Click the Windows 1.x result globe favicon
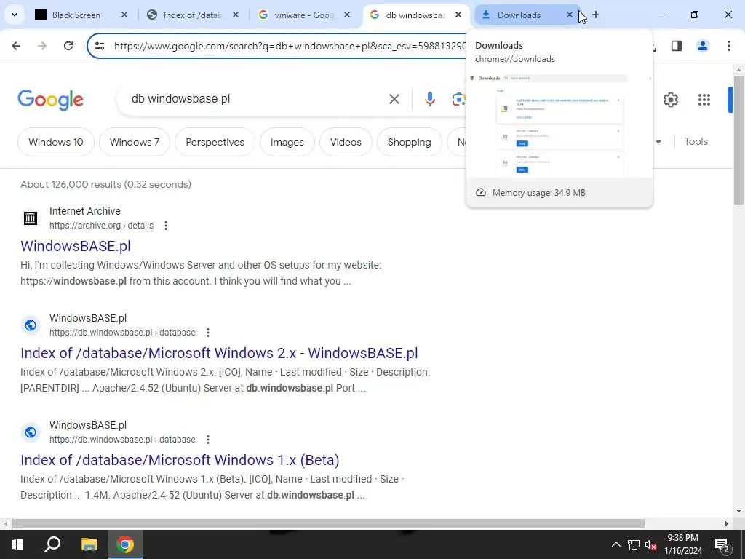Viewport: 745px width, 559px height. (x=31, y=432)
